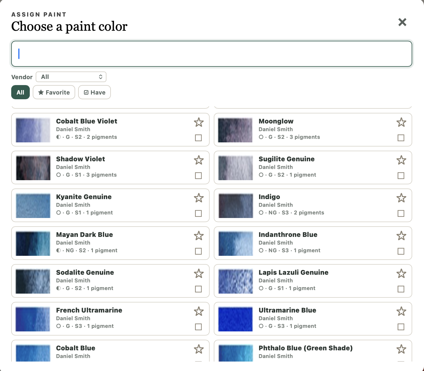The height and width of the screenshot is (371, 424).
Task: Open the Vendor dropdown
Action: pos(71,77)
